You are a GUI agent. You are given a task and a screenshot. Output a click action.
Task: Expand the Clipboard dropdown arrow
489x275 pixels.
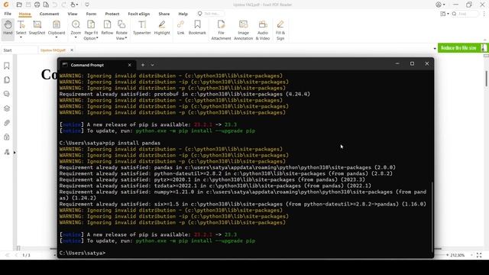56,37
